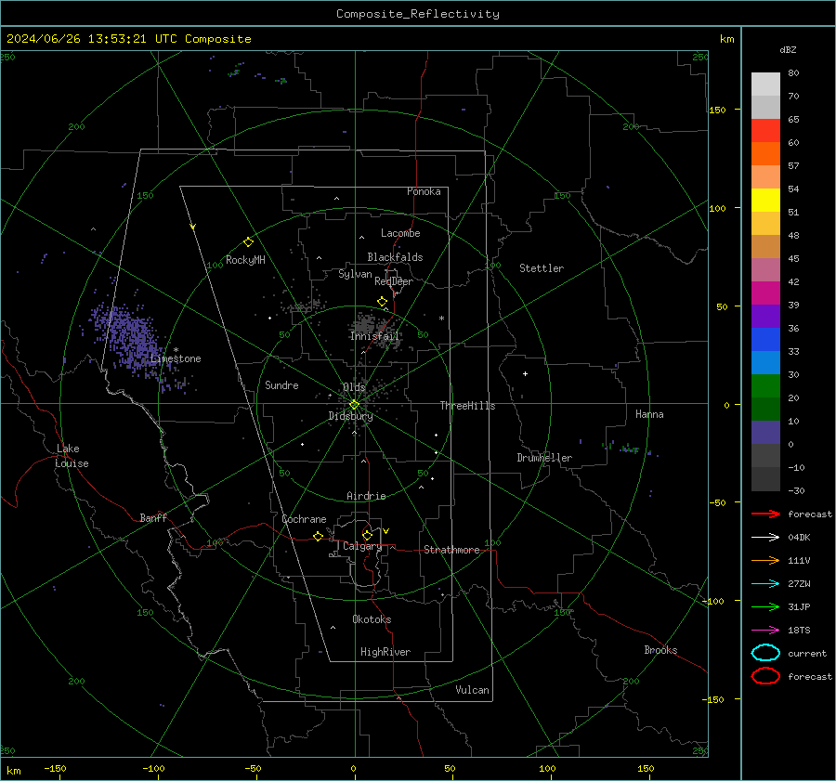Click the white asterisk marker above Limestone

[176, 350]
